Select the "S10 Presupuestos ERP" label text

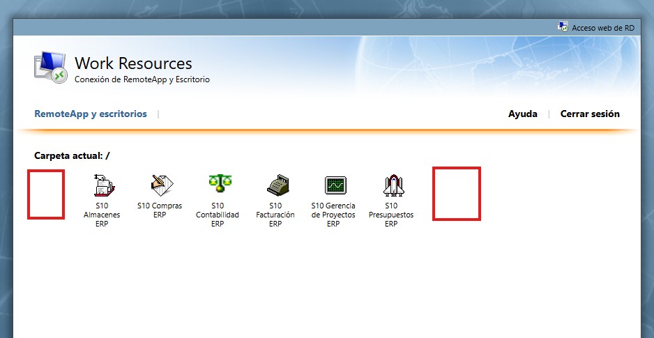[391, 215]
